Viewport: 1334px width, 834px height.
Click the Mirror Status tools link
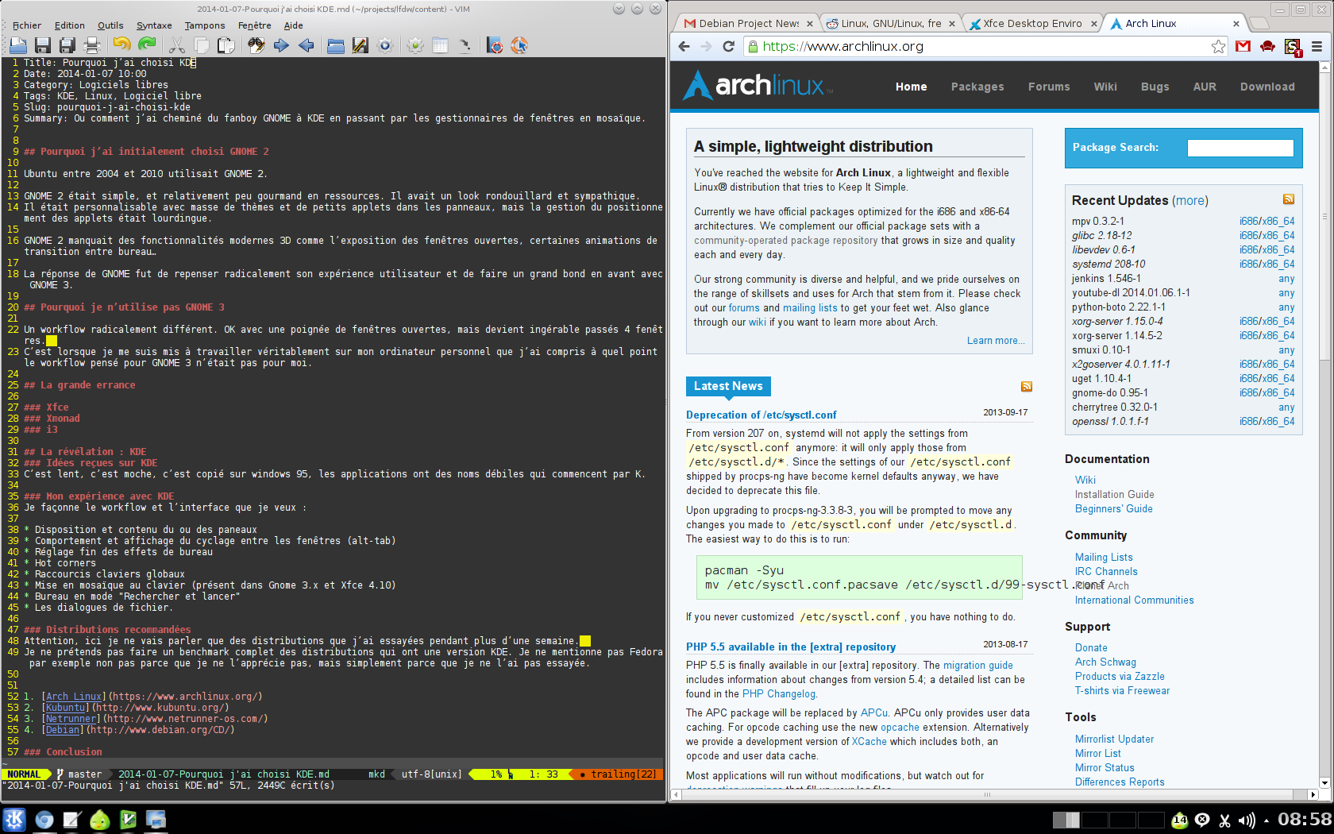[1105, 768]
